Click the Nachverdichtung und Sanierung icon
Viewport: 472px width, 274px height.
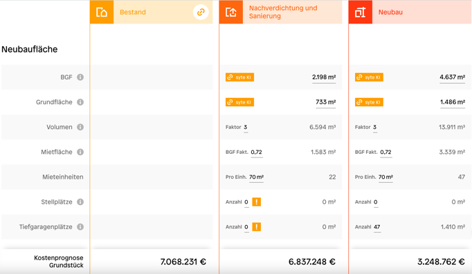(x=231, y=12)
